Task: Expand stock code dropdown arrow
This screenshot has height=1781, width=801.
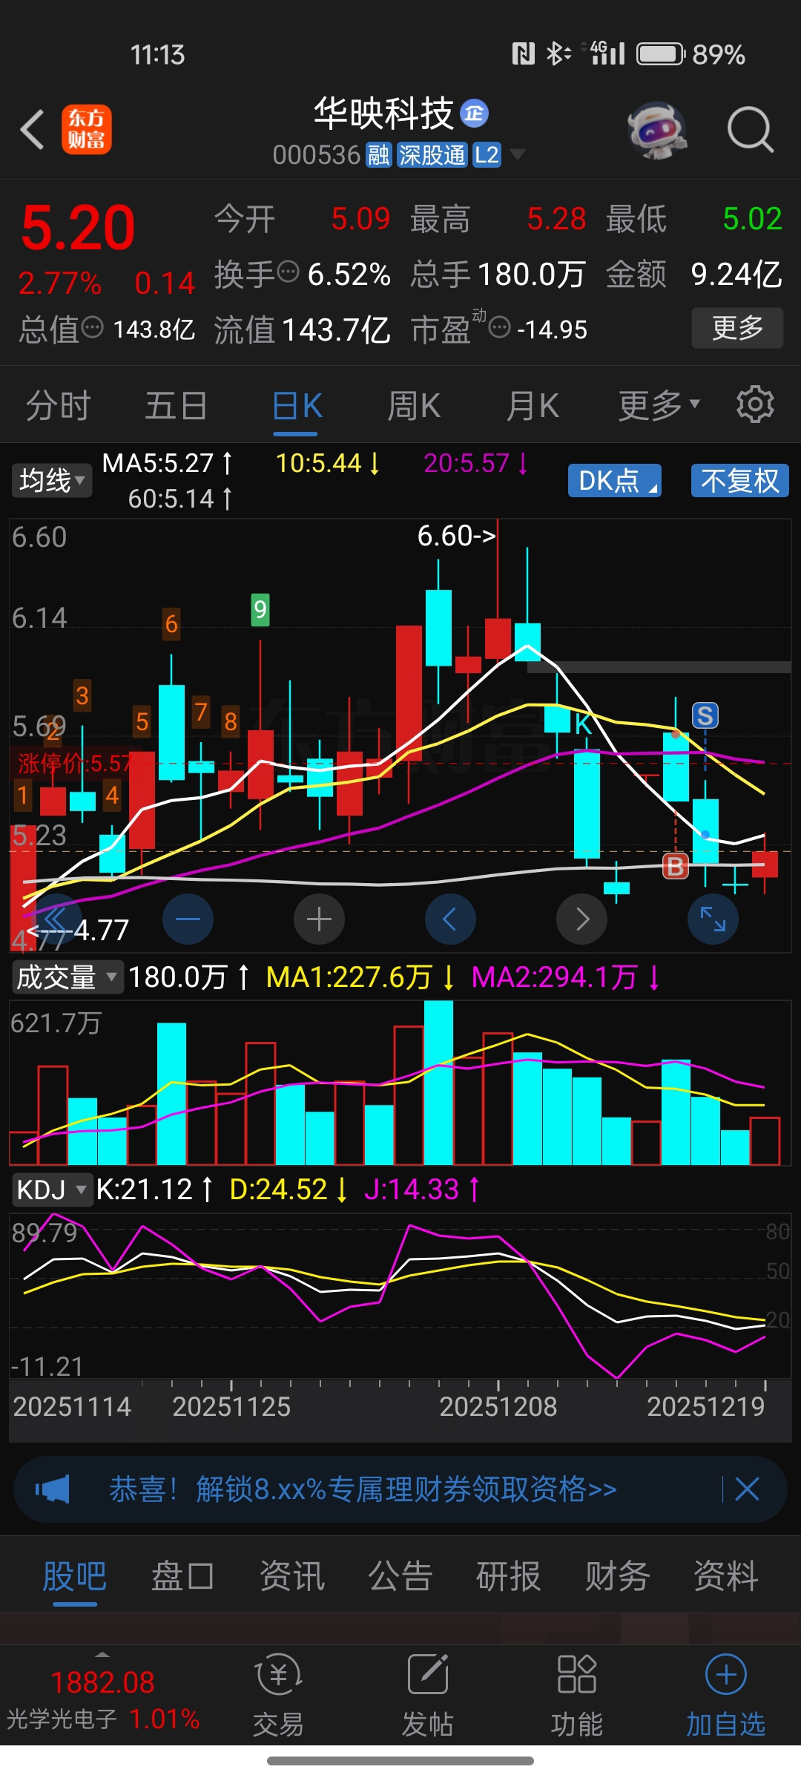Action: (517, 154)
